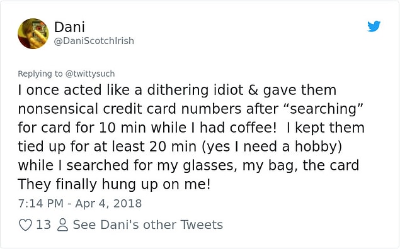Click the sentence They finally hung up on me!
The height and width of the screenshot is (249, 400).
tap(114, 184)
